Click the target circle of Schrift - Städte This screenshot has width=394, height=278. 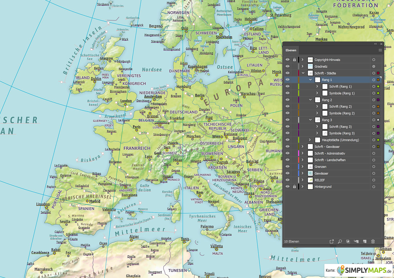pyautogui.click(x=374, y=73)
